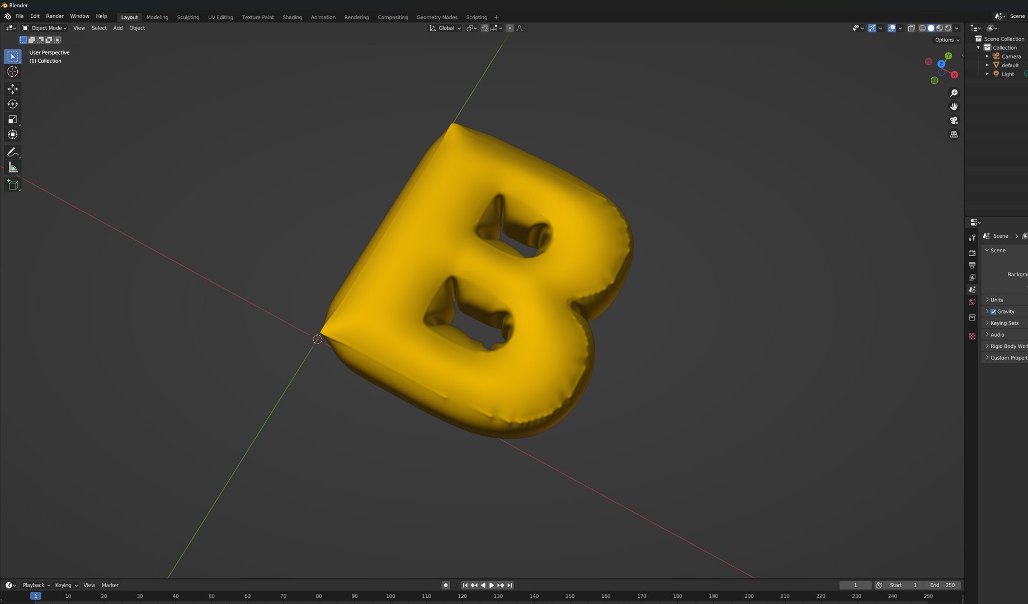Expand the Camera item in outliner
Screen dimensions: 1028x604
click(x=987, y=56)
